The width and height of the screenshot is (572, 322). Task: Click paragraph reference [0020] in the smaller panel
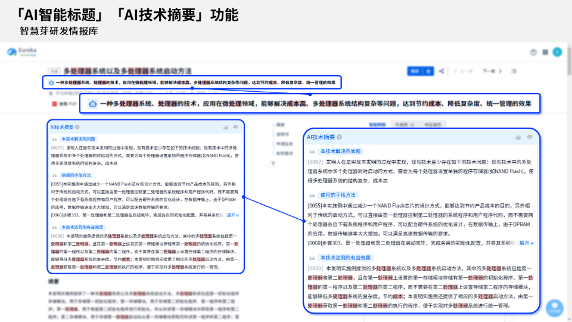pyautogui.click(x=57, y=236)
